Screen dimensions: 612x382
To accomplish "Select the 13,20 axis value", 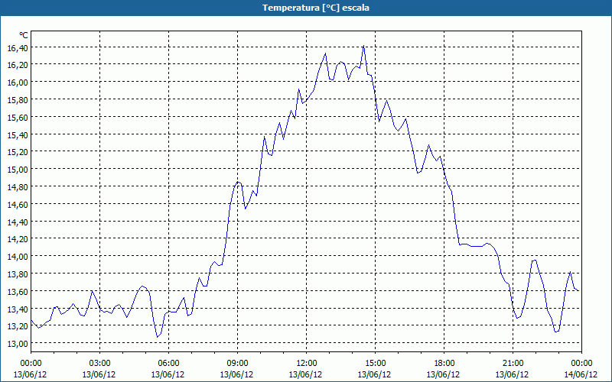I will [17, 326].
